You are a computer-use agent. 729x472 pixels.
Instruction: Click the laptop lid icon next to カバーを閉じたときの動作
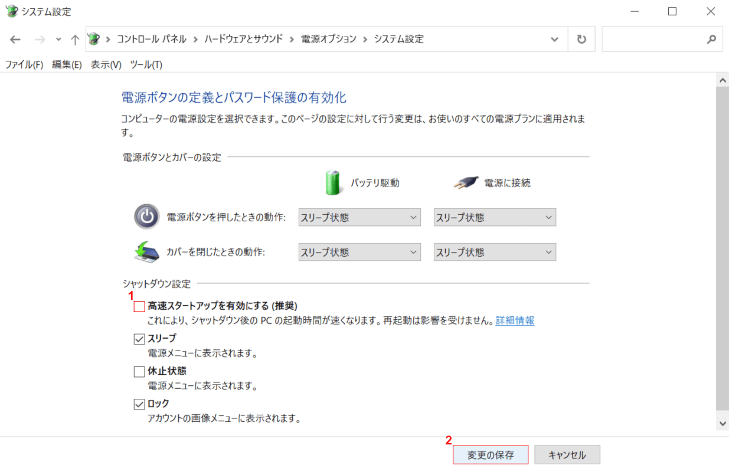146,252
